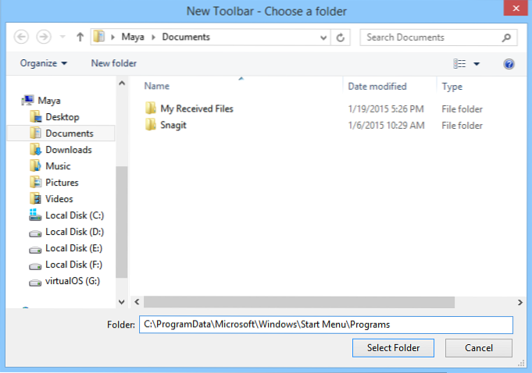
Task: Change view using the view icon
Action: pyautogui.click(x=459, y=63)
